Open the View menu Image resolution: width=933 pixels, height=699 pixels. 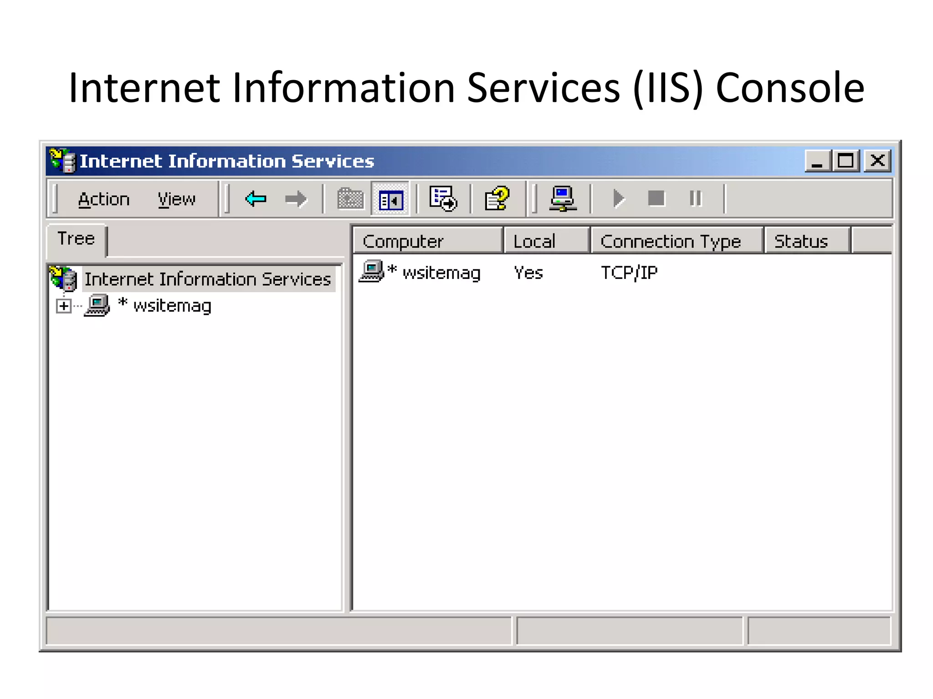coord(177,199)
